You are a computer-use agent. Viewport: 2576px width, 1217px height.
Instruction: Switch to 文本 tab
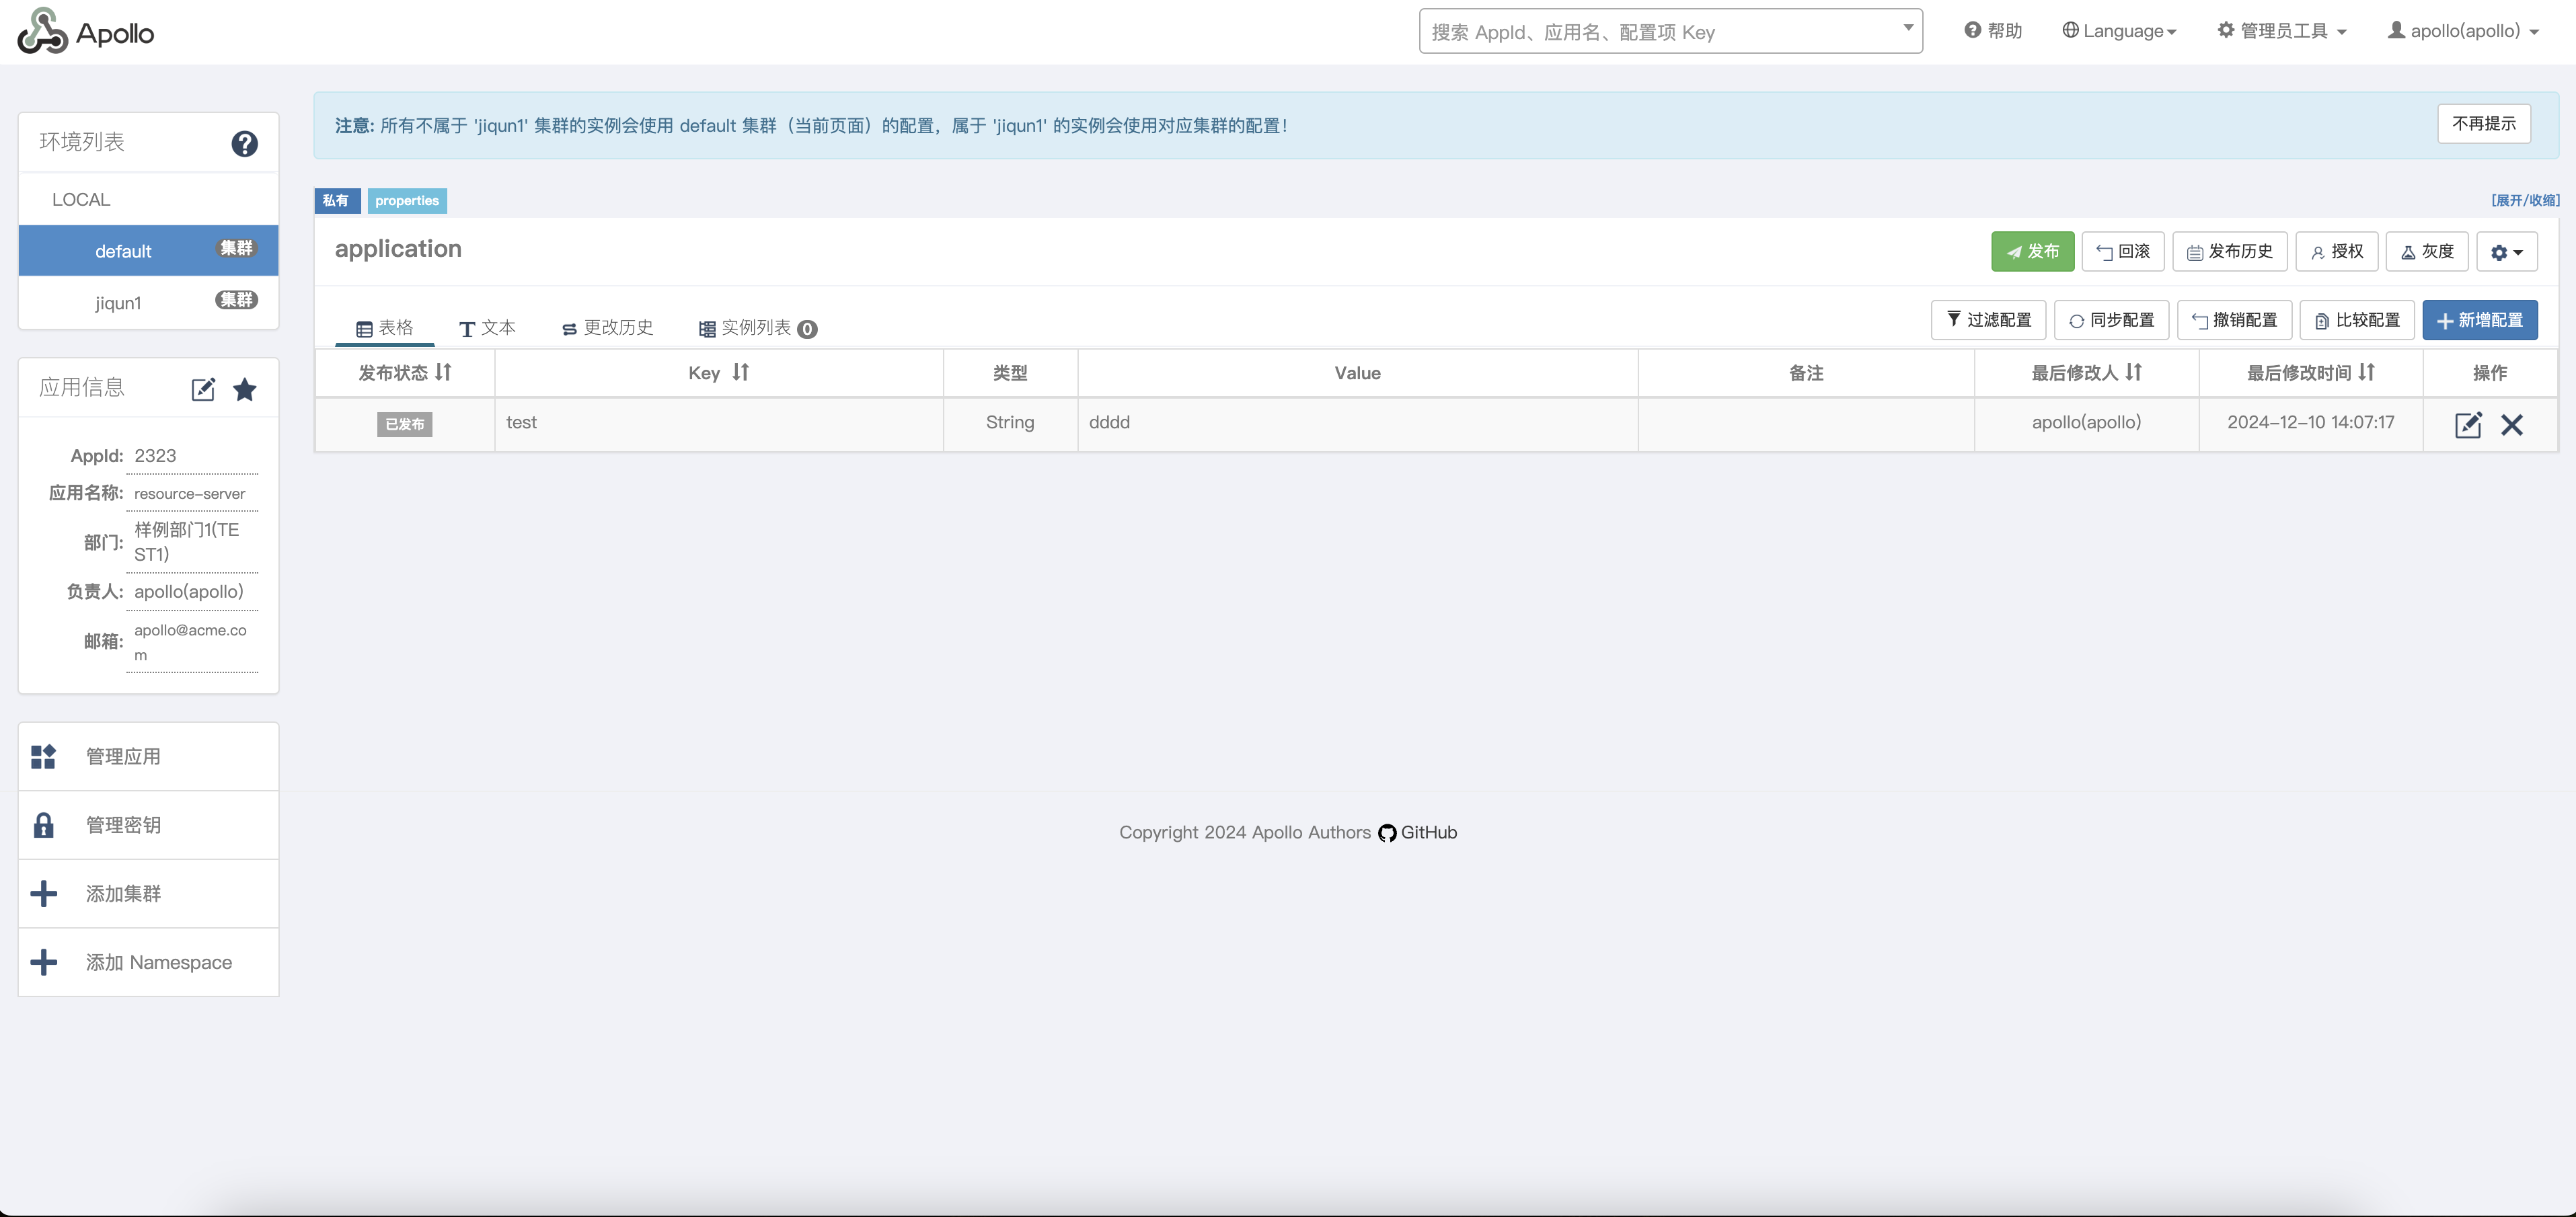coord(488,328)
